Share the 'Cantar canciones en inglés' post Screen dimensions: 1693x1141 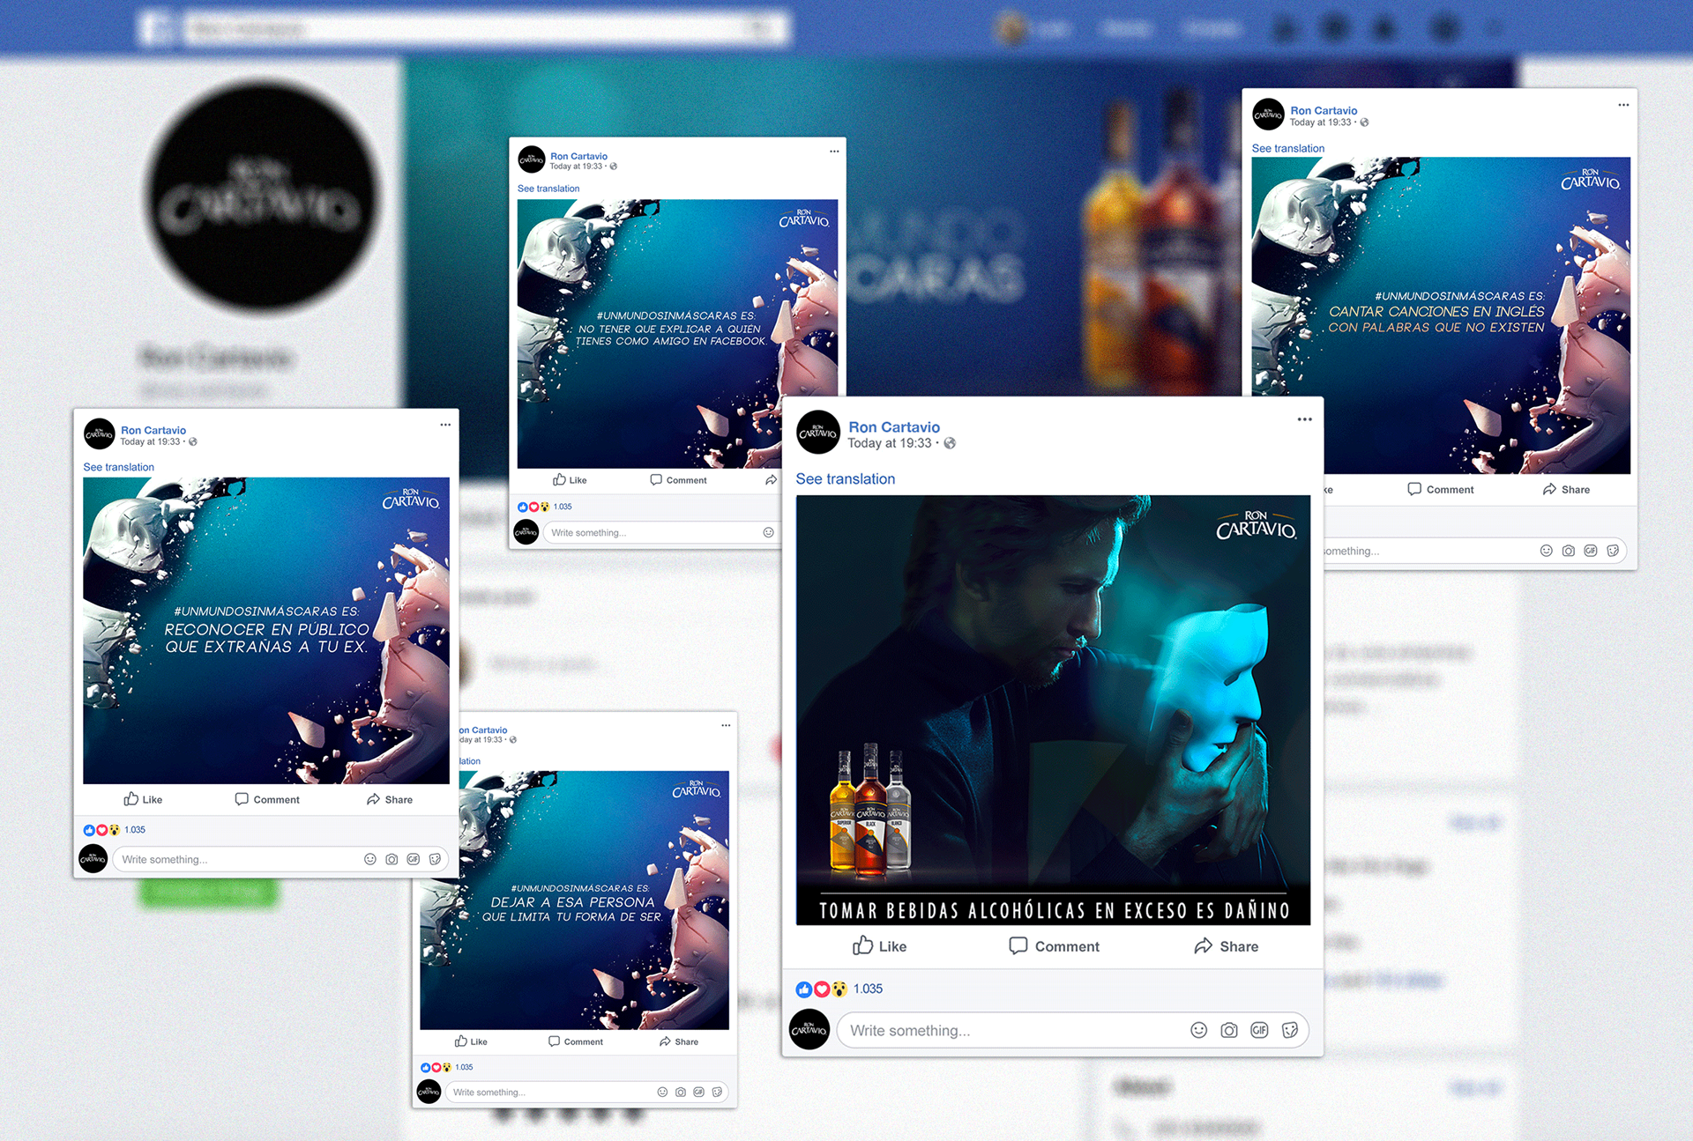[1566, 489]
